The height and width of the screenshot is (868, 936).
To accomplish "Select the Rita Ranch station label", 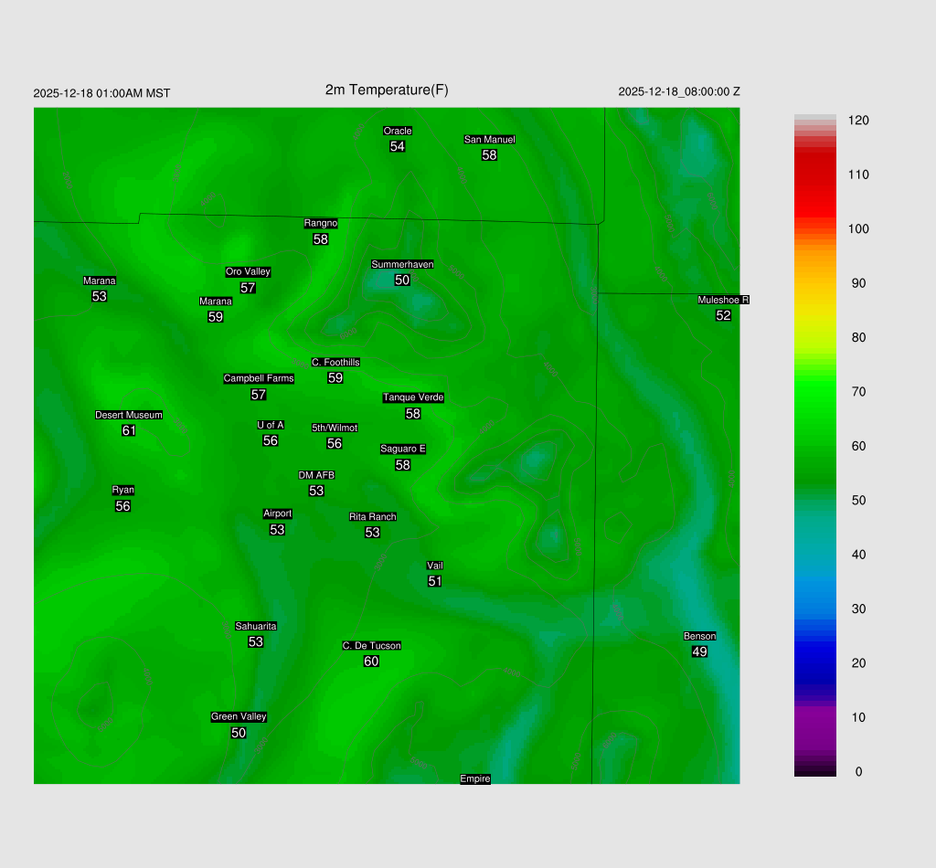I will pos(373,517).
